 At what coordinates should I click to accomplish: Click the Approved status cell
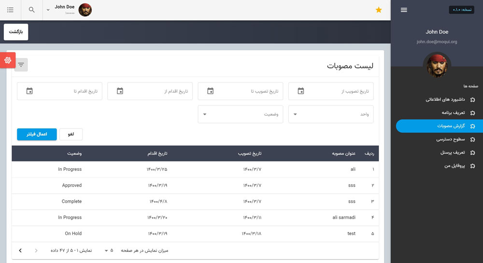click(x=72, y=185)
